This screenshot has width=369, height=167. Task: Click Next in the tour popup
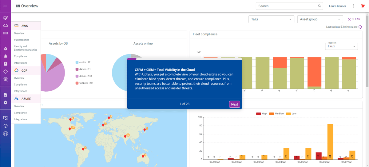pyautogui.click(x=235, y=104)
